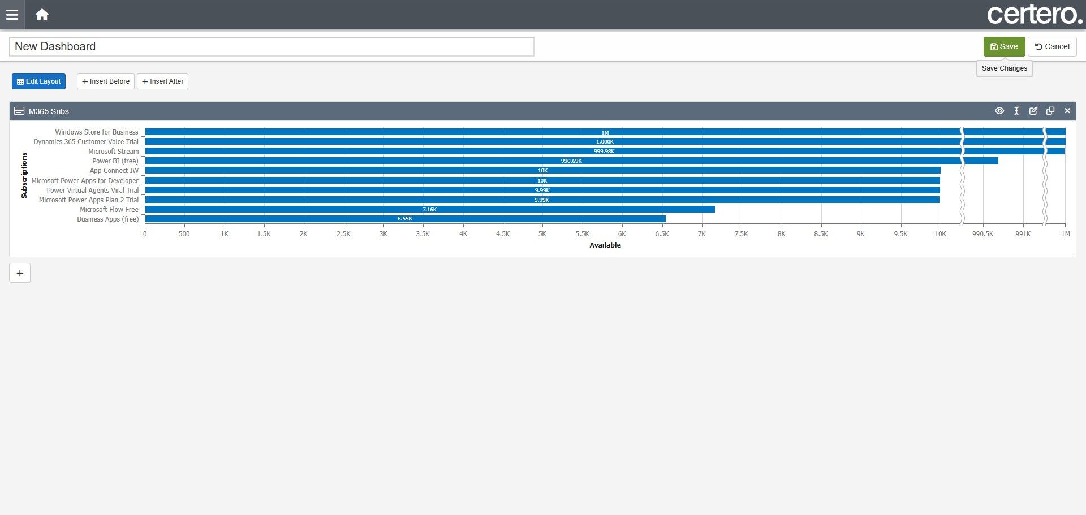Click the Power BI (free) bar
1086x515 pixels.
point(571,161)
